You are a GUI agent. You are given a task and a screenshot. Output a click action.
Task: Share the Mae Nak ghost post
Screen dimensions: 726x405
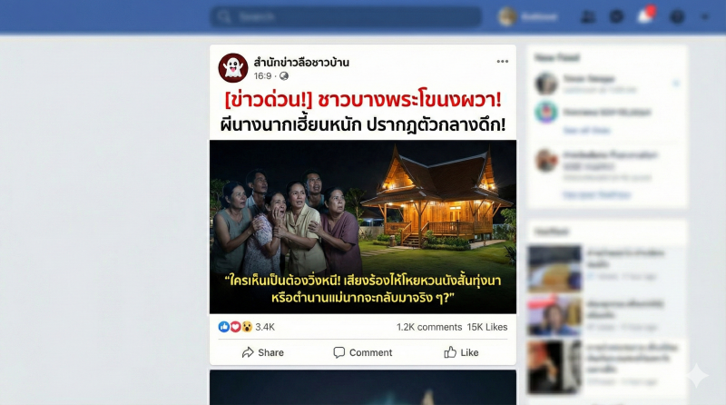pos(262,352)
